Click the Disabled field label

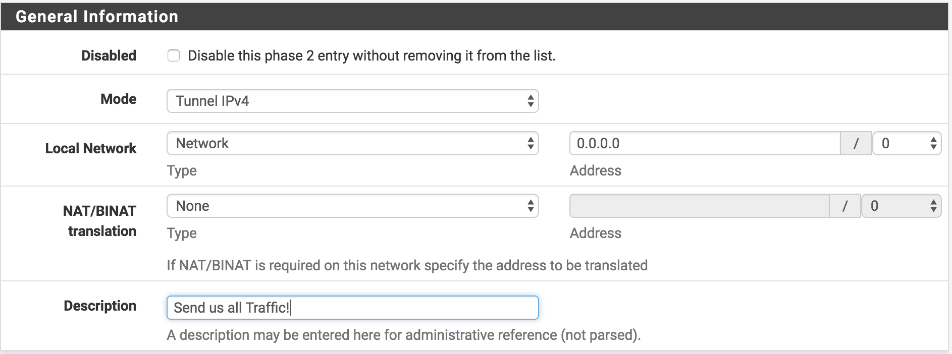(109, 55)
